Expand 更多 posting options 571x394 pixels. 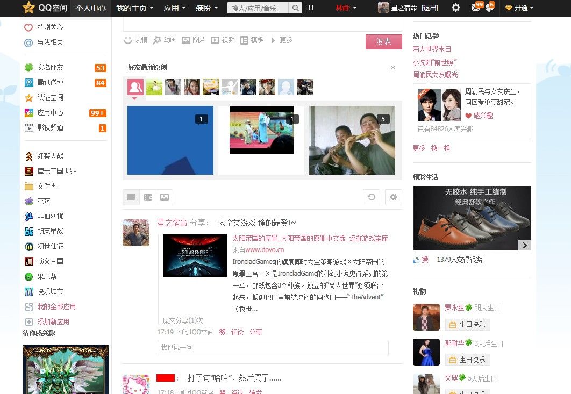click(282, 40)
